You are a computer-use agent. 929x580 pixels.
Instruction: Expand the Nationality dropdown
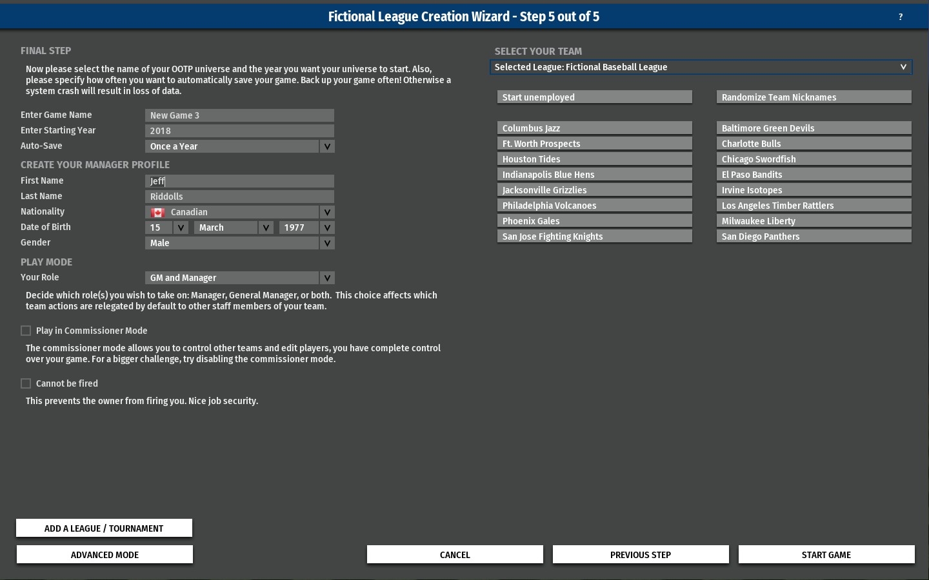point(327,212)
